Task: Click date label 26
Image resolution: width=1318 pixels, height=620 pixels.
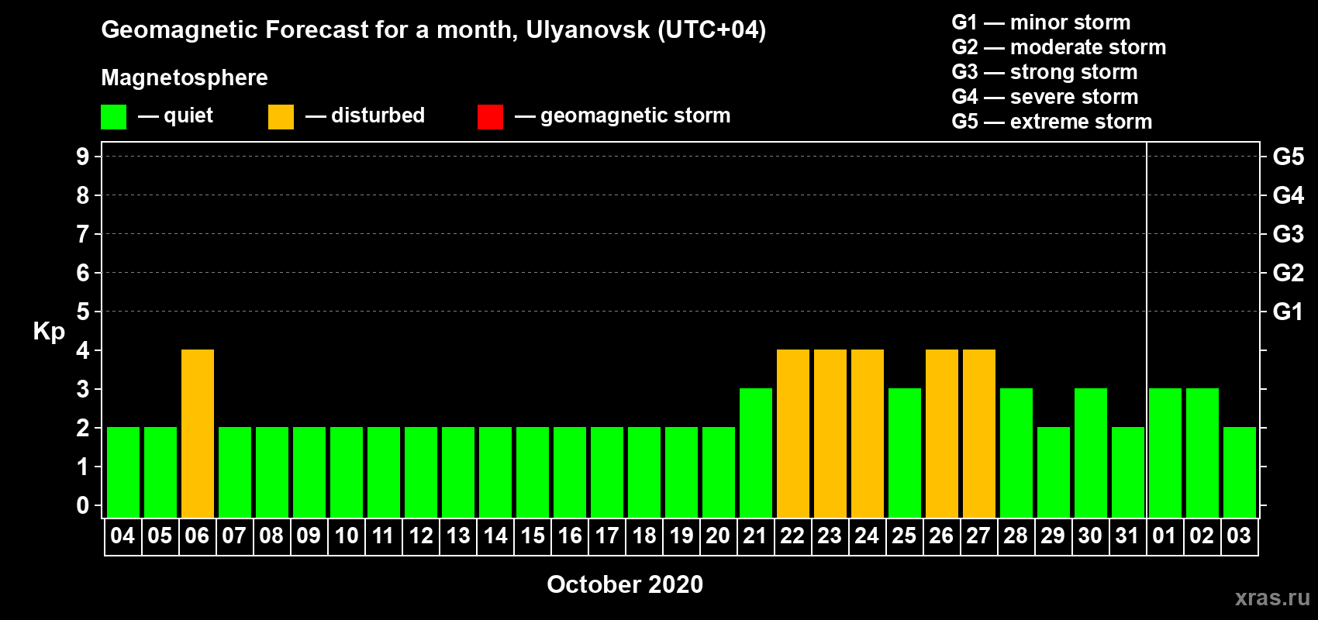Action: [x=941, y=536]
